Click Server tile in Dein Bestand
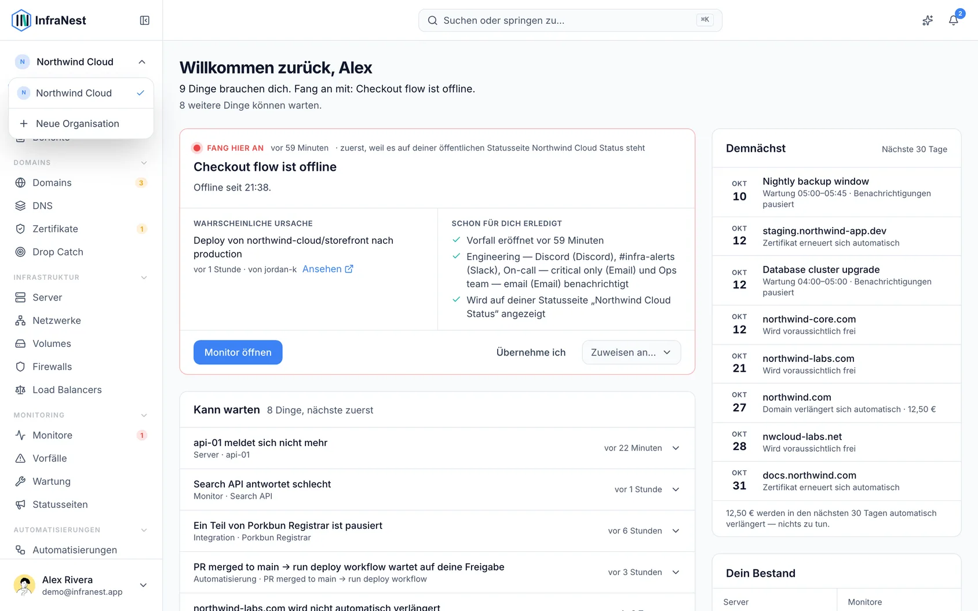The width and height of the screenshot is (978, 611). point(775,600)
